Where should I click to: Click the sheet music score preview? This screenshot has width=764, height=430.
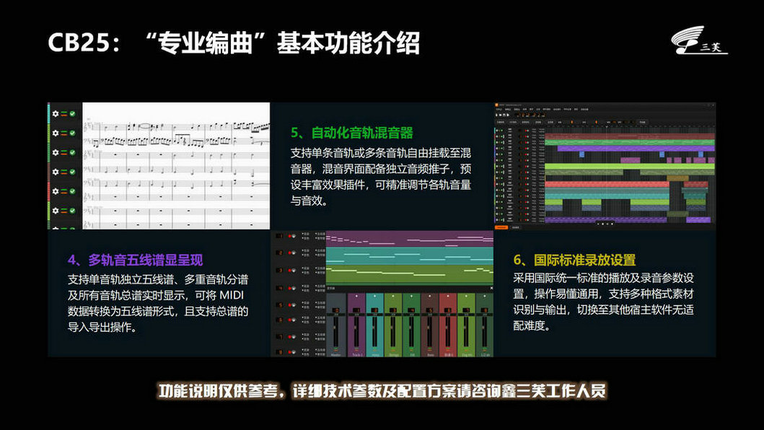pos(176,166)
